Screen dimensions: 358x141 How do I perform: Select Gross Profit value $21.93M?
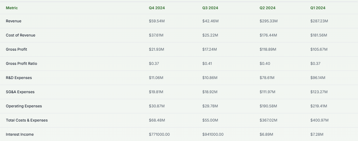[156, 49]
